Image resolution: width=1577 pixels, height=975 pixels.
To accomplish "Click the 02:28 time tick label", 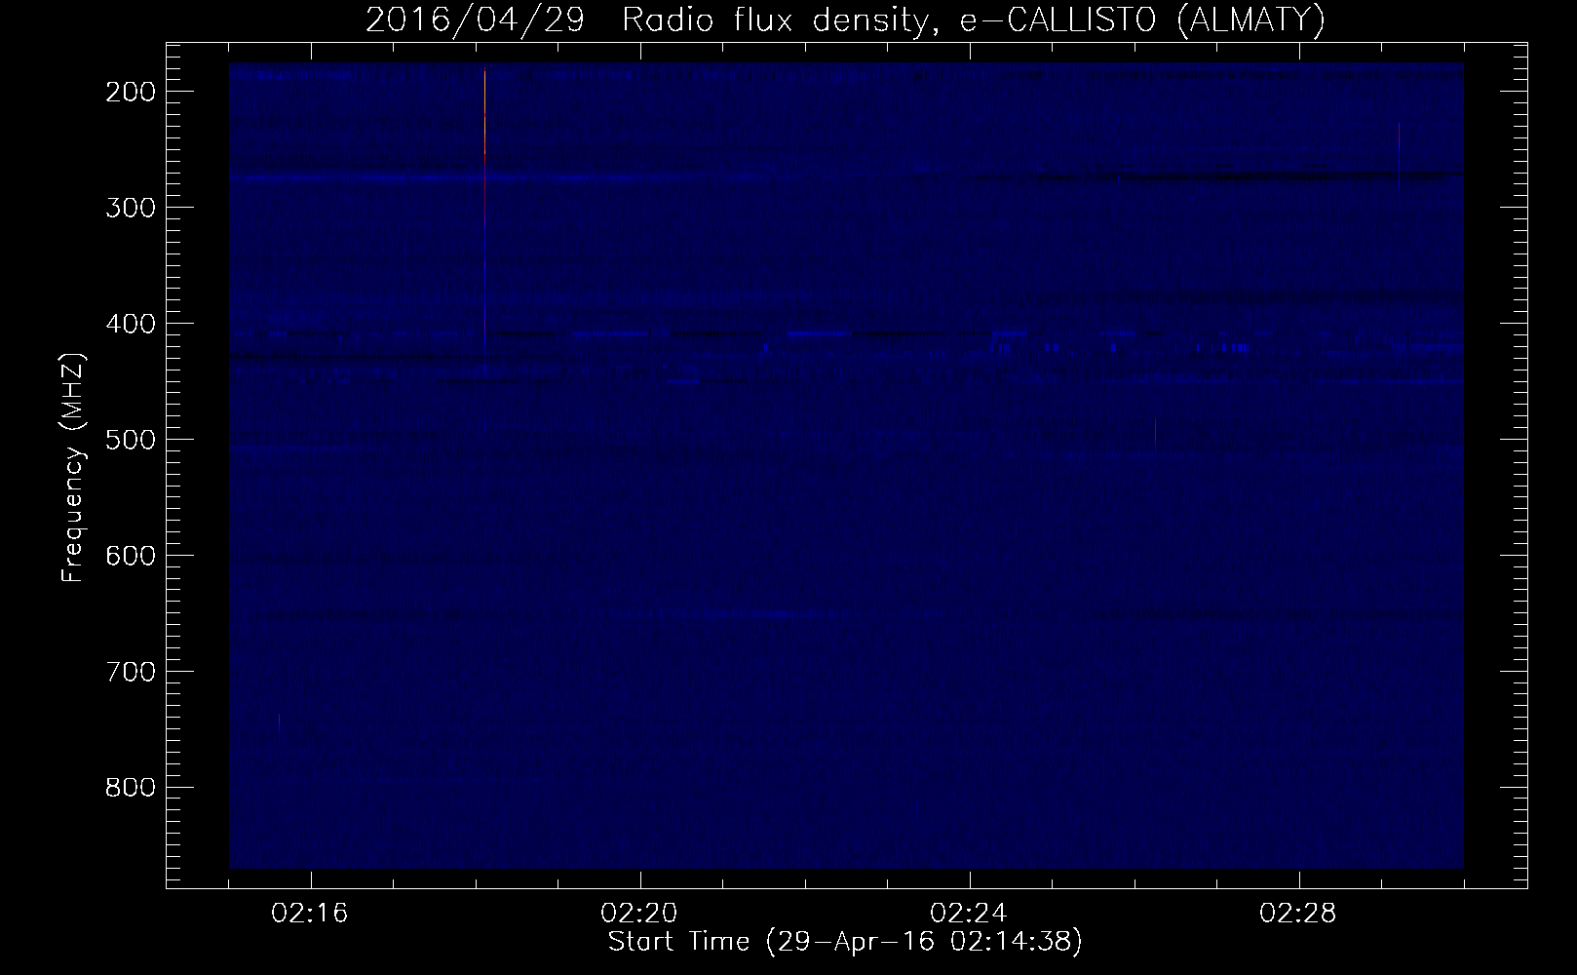I will click(x=1299, y=914).
